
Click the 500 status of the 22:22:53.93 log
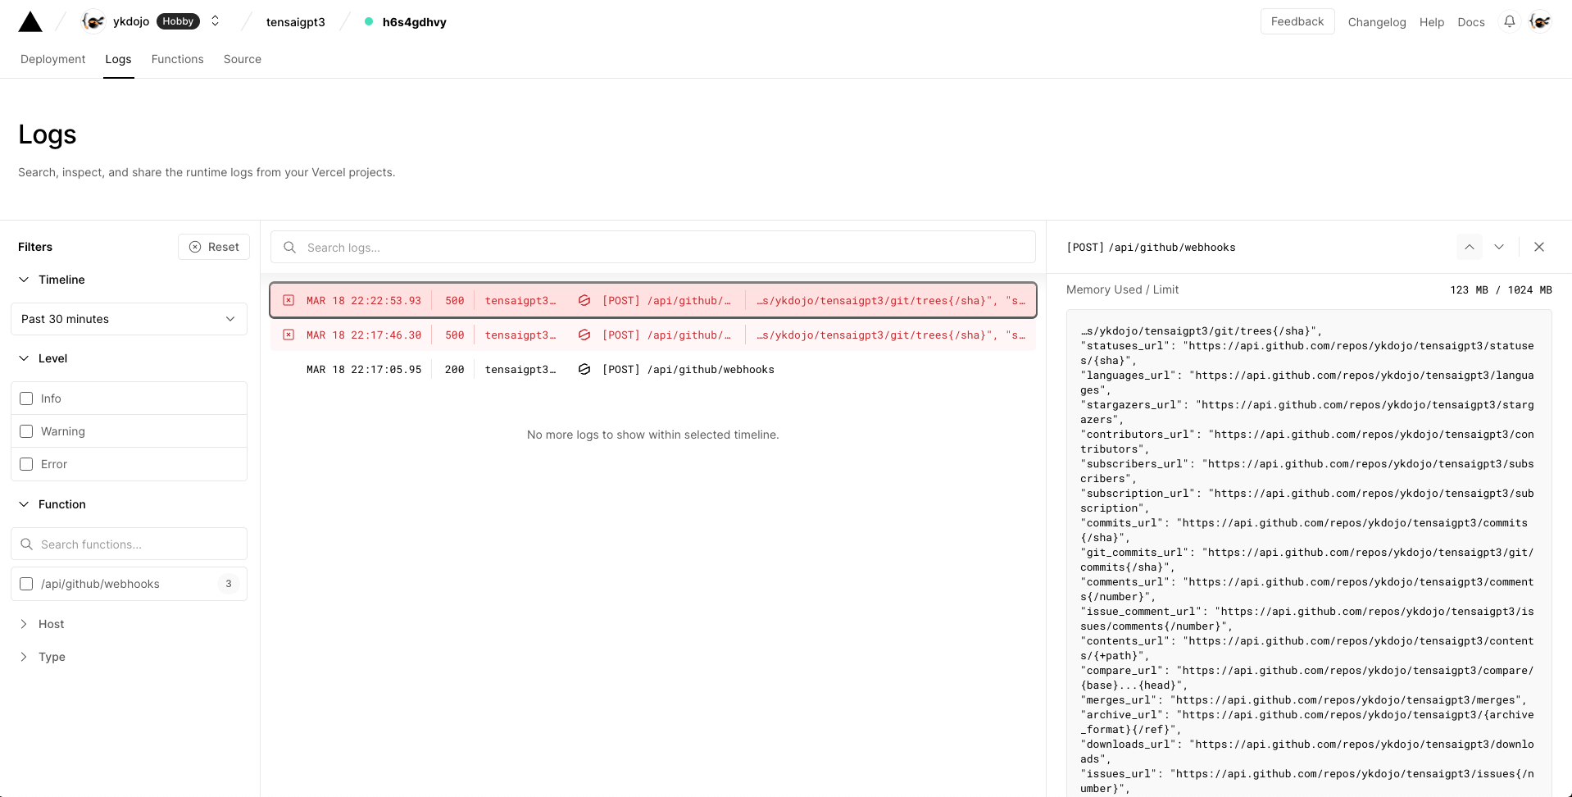(455, 300)
